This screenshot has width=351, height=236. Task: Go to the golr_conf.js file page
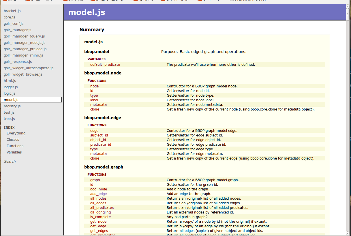(x=14, y=24)
